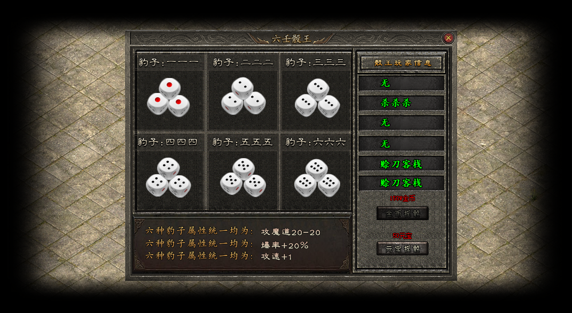
Task: Click the 豹子:四四四 label
Action: pos(168,142)
